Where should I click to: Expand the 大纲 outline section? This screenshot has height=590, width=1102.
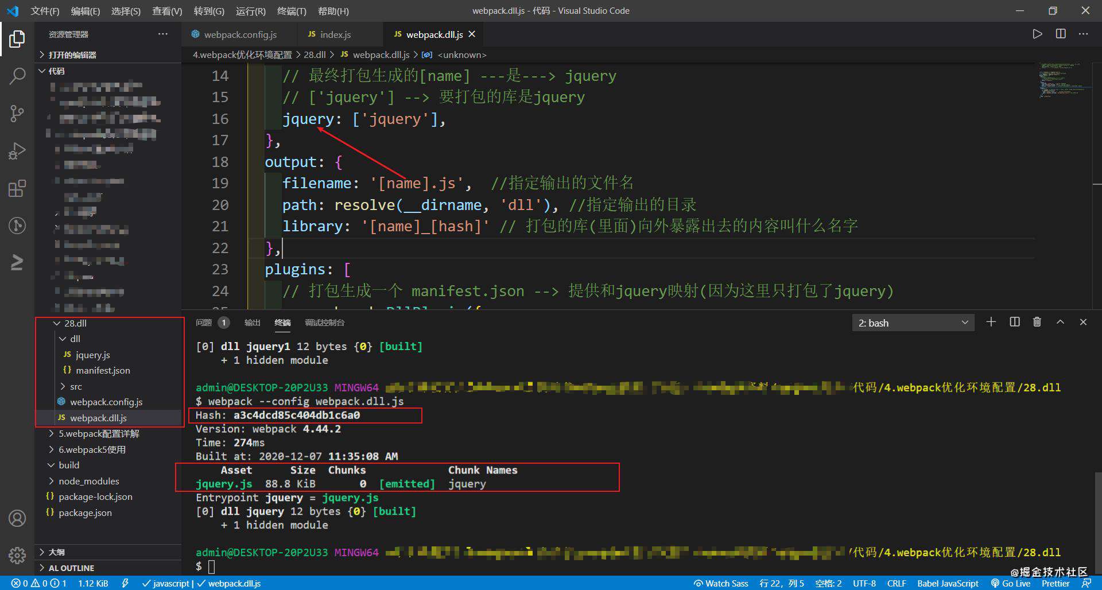108,552
